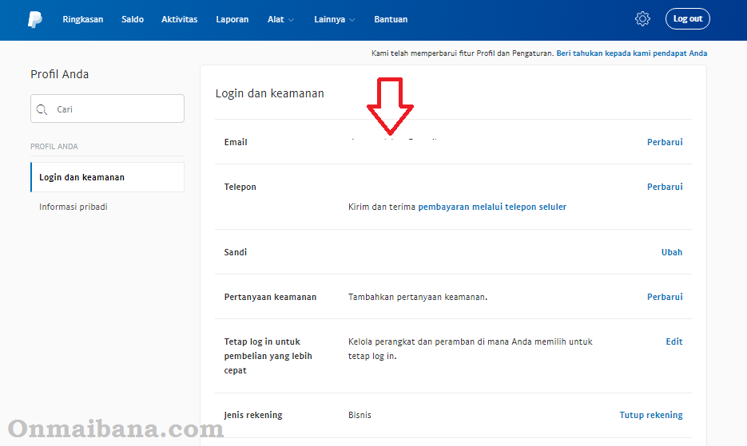747x446 pixels.
Task: Click Perbarui in the Telepon row
Action: [665, 187]
